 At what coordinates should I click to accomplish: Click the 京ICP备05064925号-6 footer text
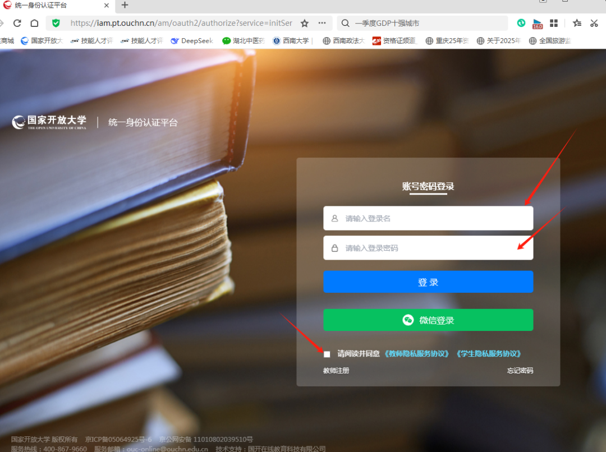click(x=118, y=439)
